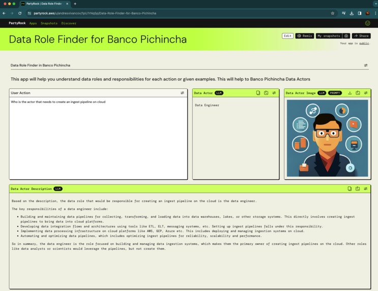The height and width of the screenshot is (291, 378).
Task: Open browser downloads icon
Action: click(x=352, y=13)
